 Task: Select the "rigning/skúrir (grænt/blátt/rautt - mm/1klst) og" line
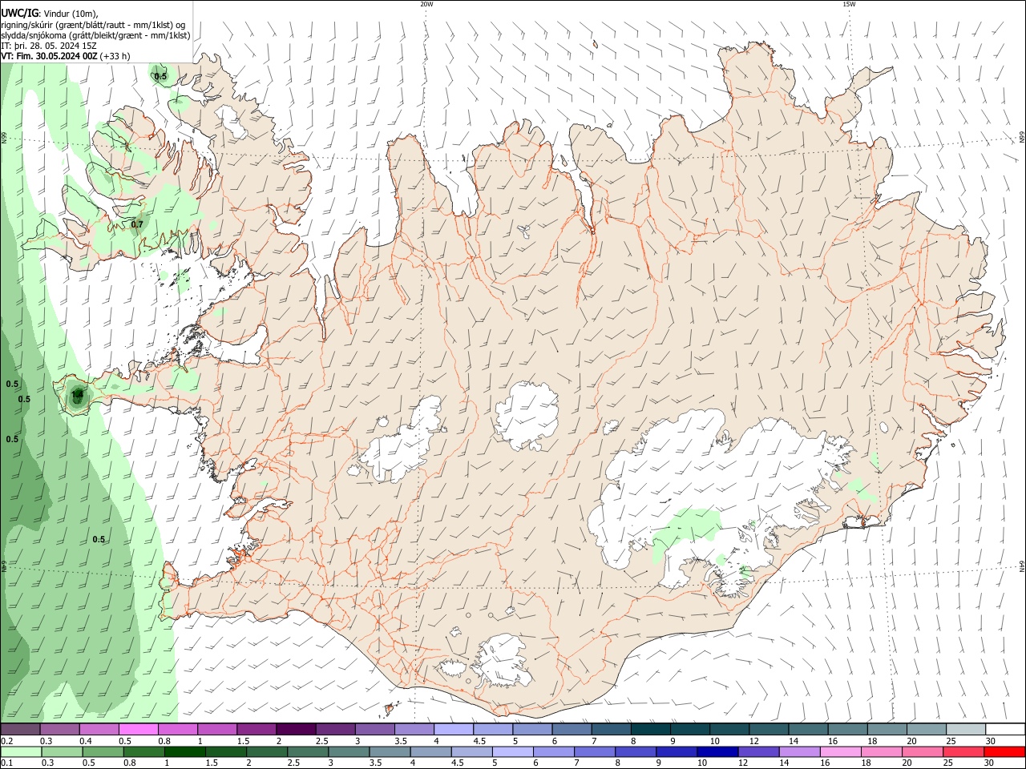tap(93, 25)
